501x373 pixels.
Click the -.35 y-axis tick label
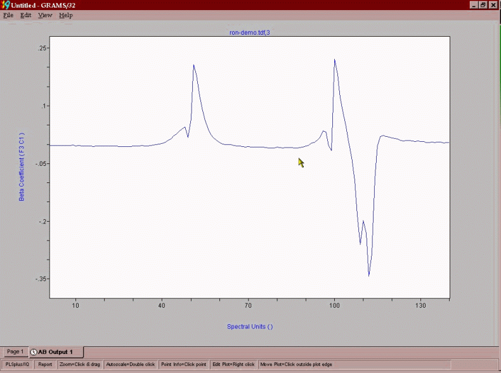41,279
